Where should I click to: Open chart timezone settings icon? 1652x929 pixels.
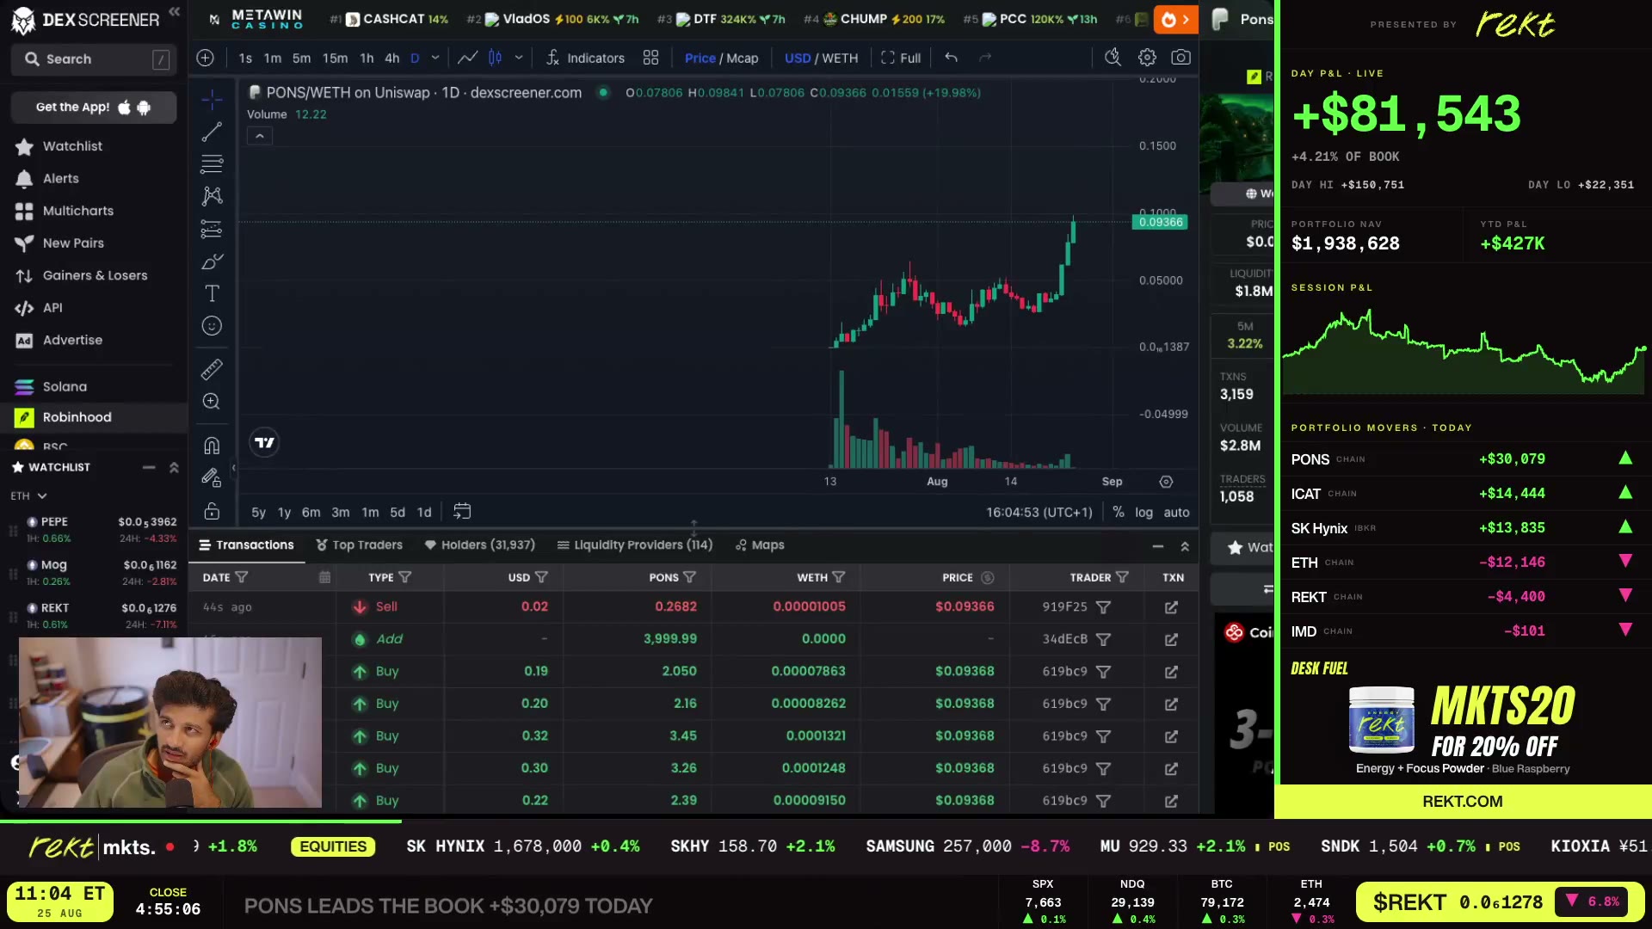pos(1166,482)
